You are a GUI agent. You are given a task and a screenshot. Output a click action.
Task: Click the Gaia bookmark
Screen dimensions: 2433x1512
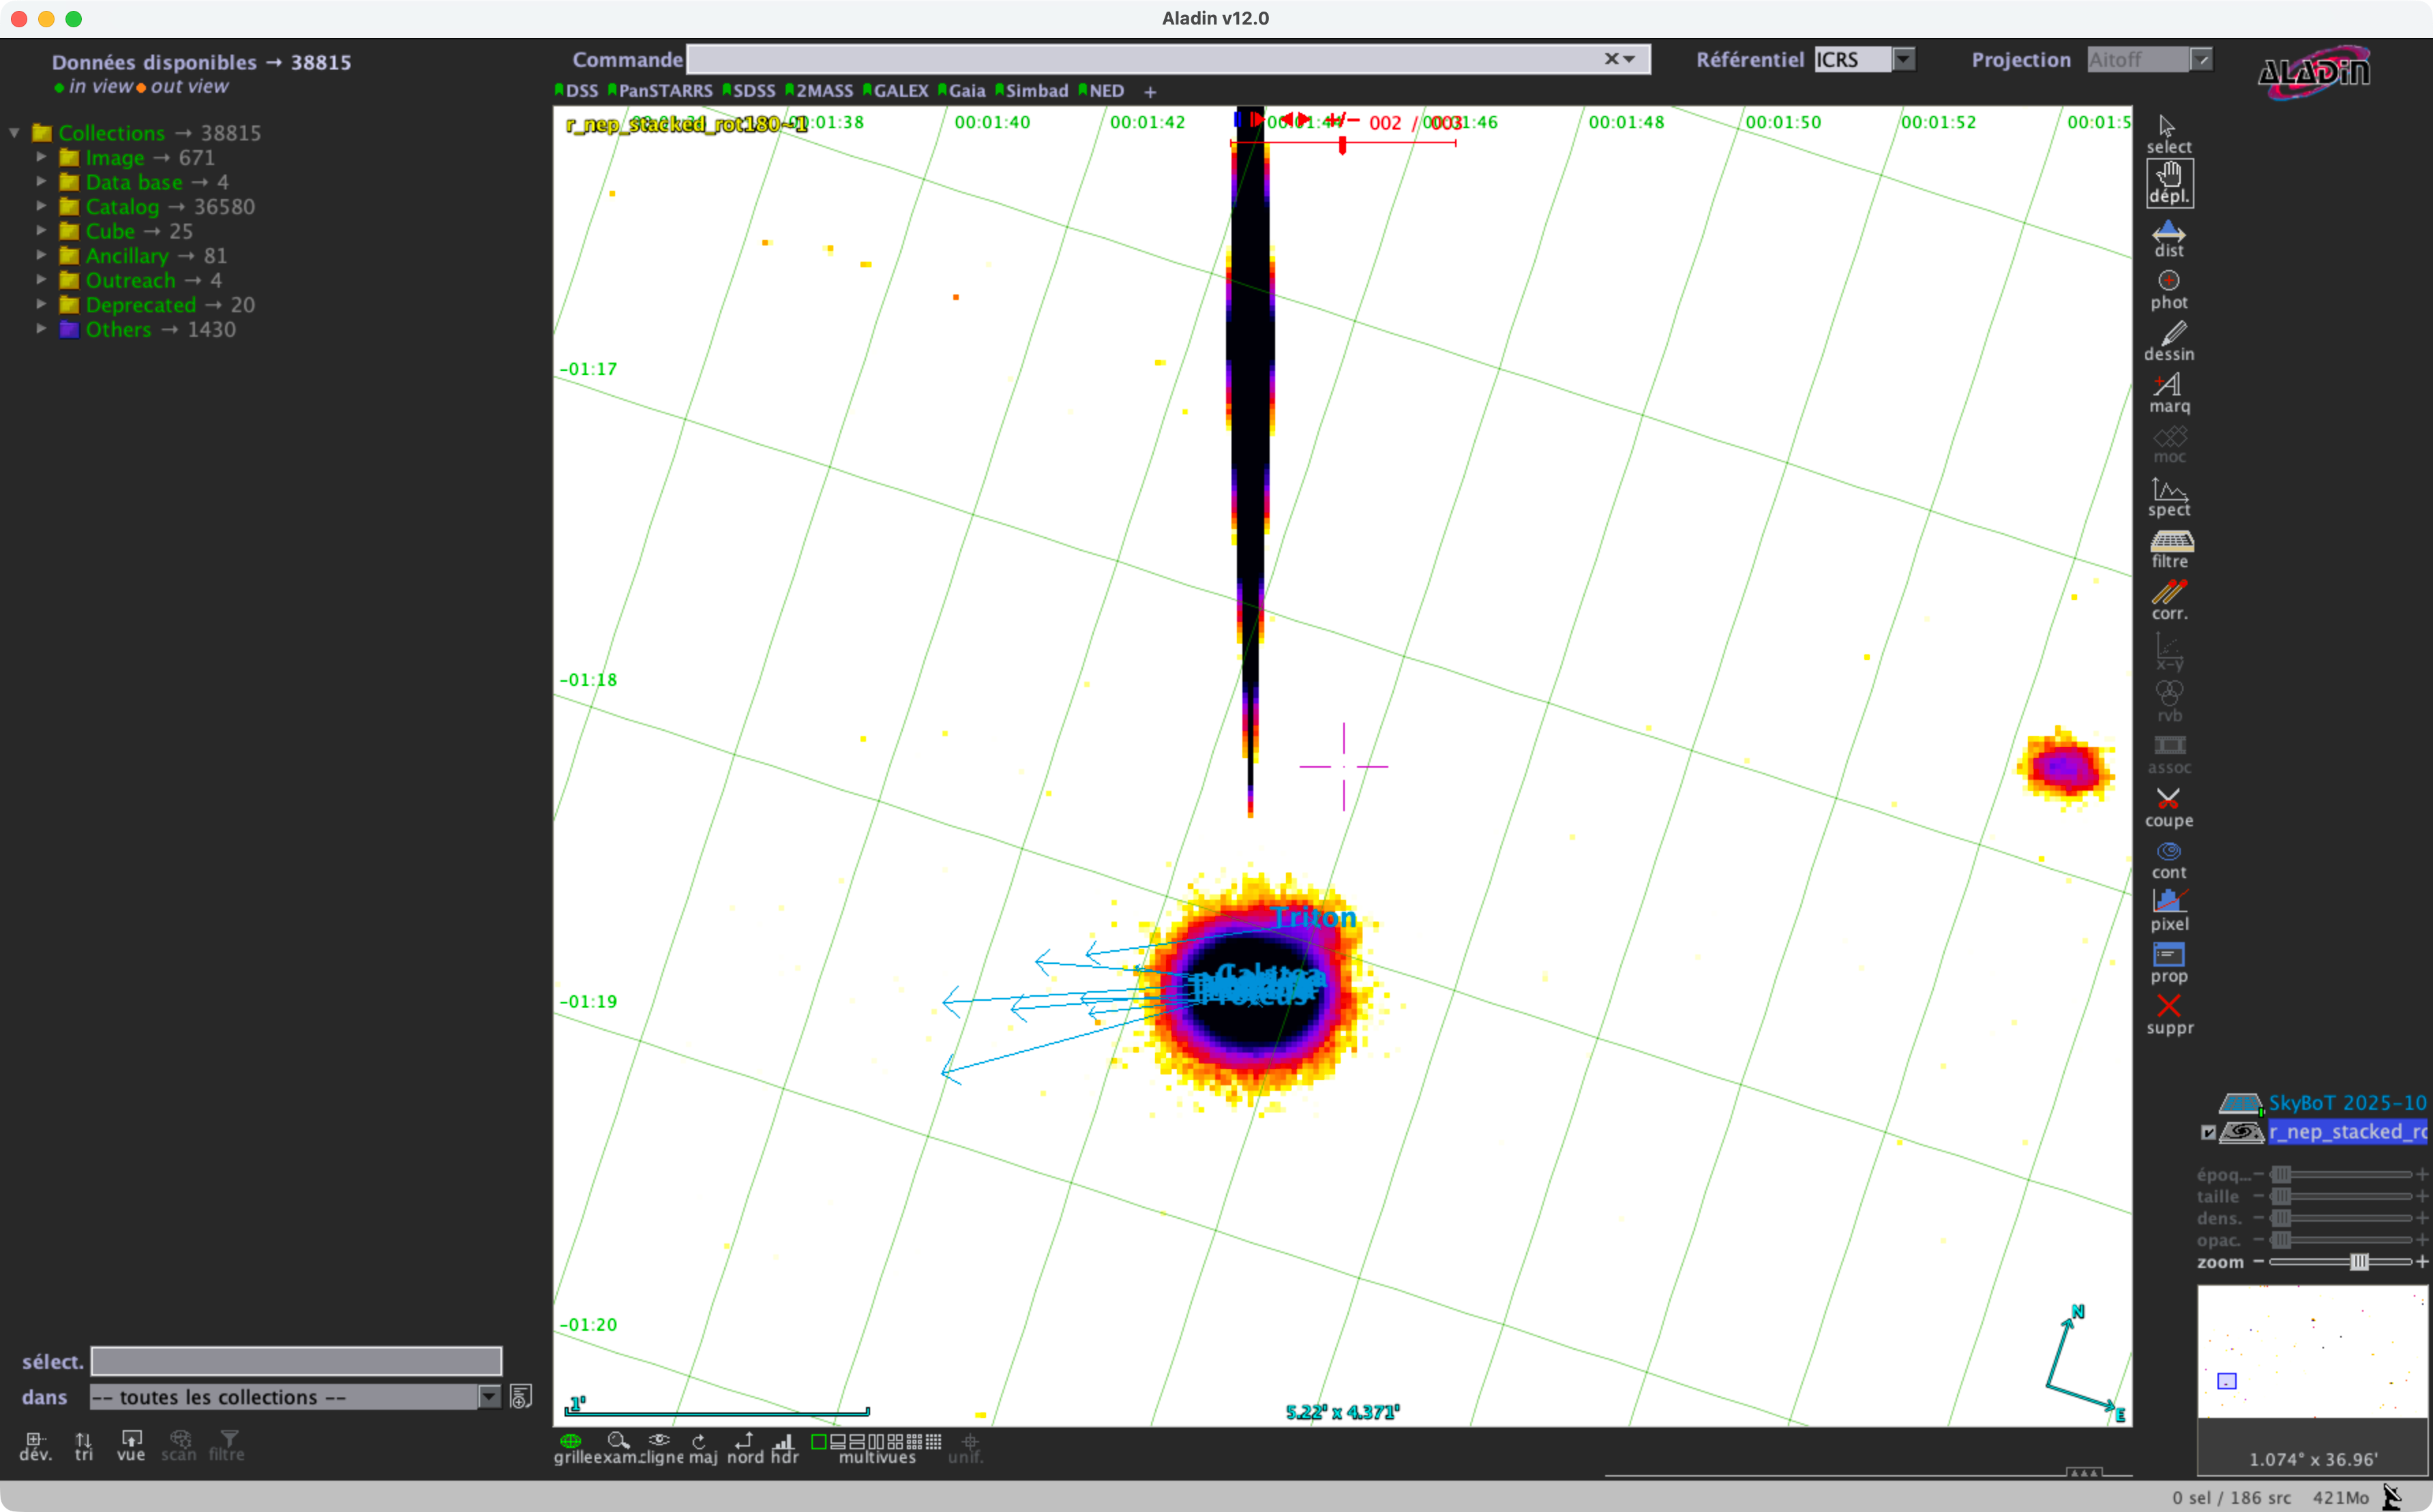(962, 91)
